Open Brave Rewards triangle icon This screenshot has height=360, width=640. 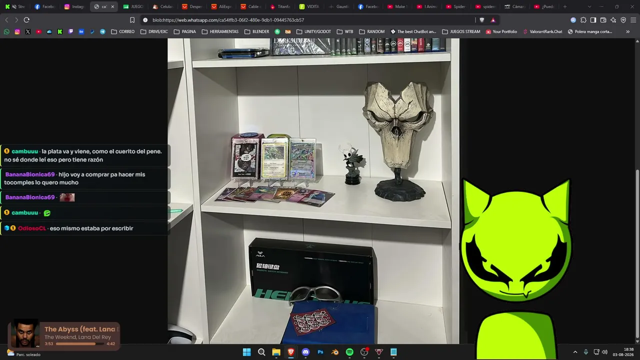pos(493,20)
